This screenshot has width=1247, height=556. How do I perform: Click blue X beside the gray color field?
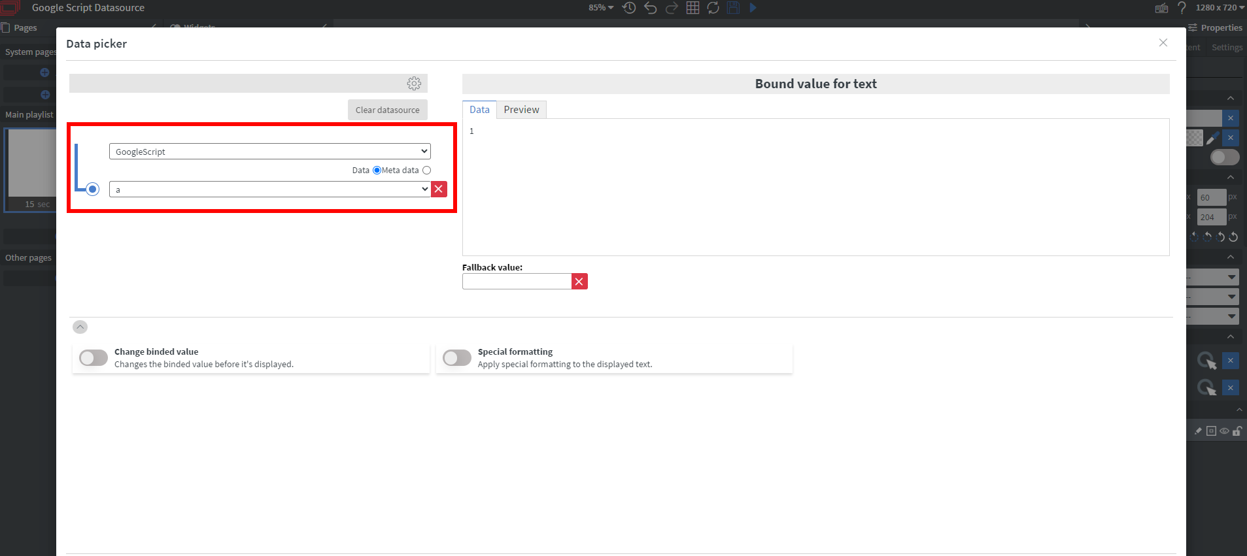click(x=1231, y=118)
